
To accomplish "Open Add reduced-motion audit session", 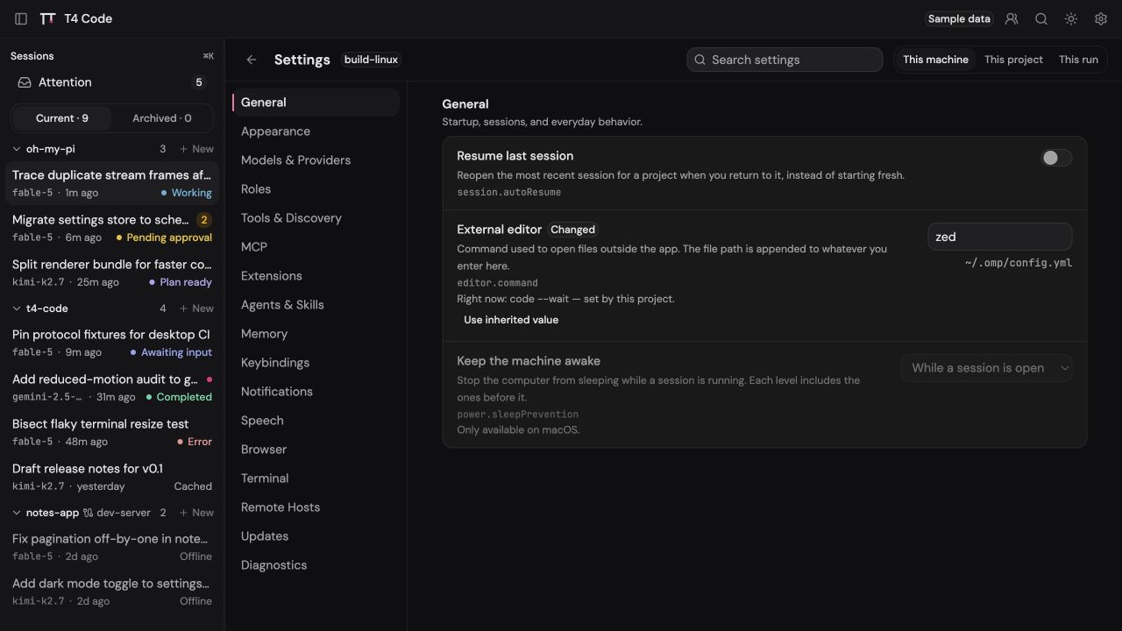I will pyautogui.click(x=112, y=387).
